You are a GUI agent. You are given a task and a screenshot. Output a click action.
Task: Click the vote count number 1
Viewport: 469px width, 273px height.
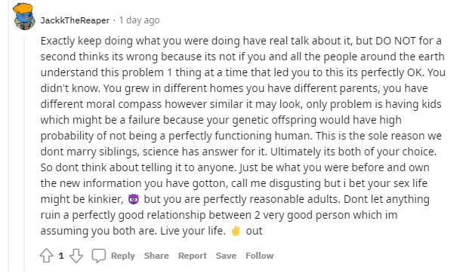coord(61,256)
